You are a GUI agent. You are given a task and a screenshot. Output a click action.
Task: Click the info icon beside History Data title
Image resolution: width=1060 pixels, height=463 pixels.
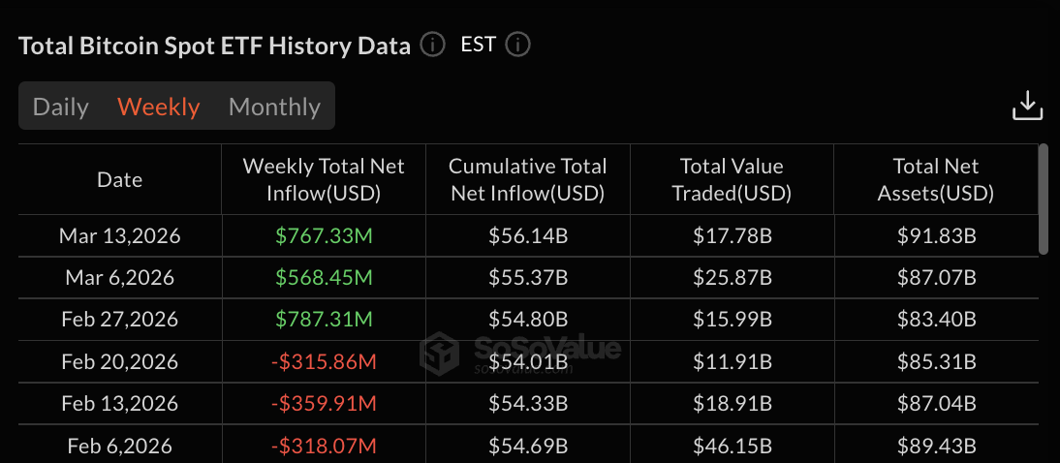[x=433, y=46]
